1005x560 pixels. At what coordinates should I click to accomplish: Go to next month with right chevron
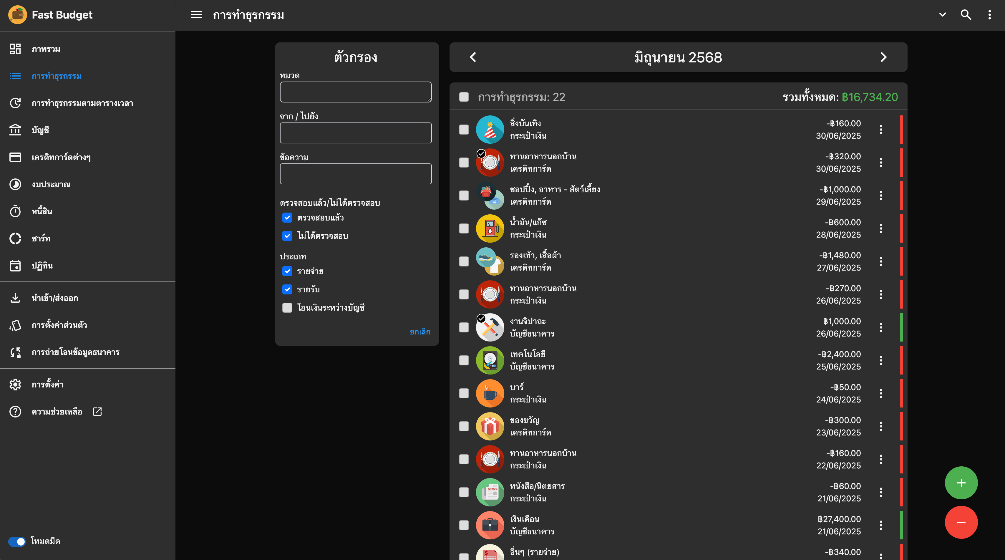coord(883,57)
